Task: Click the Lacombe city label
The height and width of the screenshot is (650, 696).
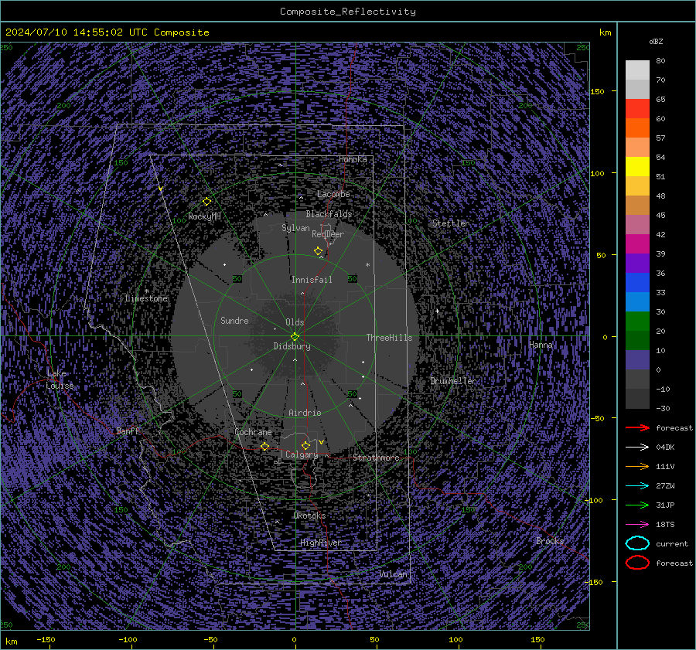Action: click(333, 194)
